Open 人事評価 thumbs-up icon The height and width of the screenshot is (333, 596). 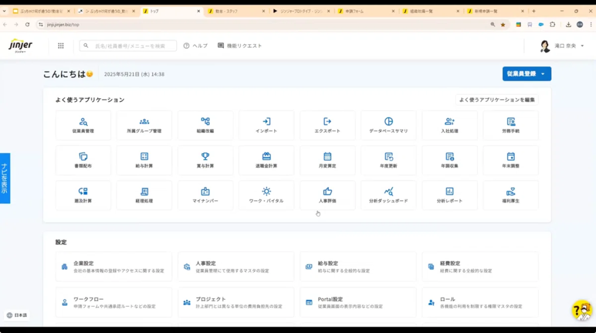[327, 195]
